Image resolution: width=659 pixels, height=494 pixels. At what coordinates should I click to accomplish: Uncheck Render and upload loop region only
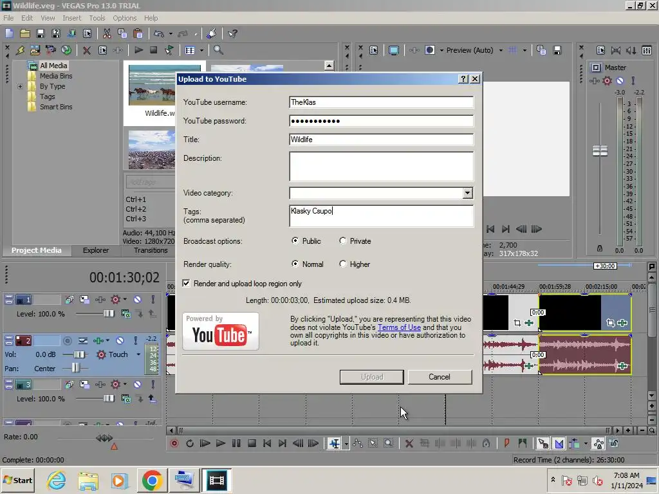pos(186,284)
